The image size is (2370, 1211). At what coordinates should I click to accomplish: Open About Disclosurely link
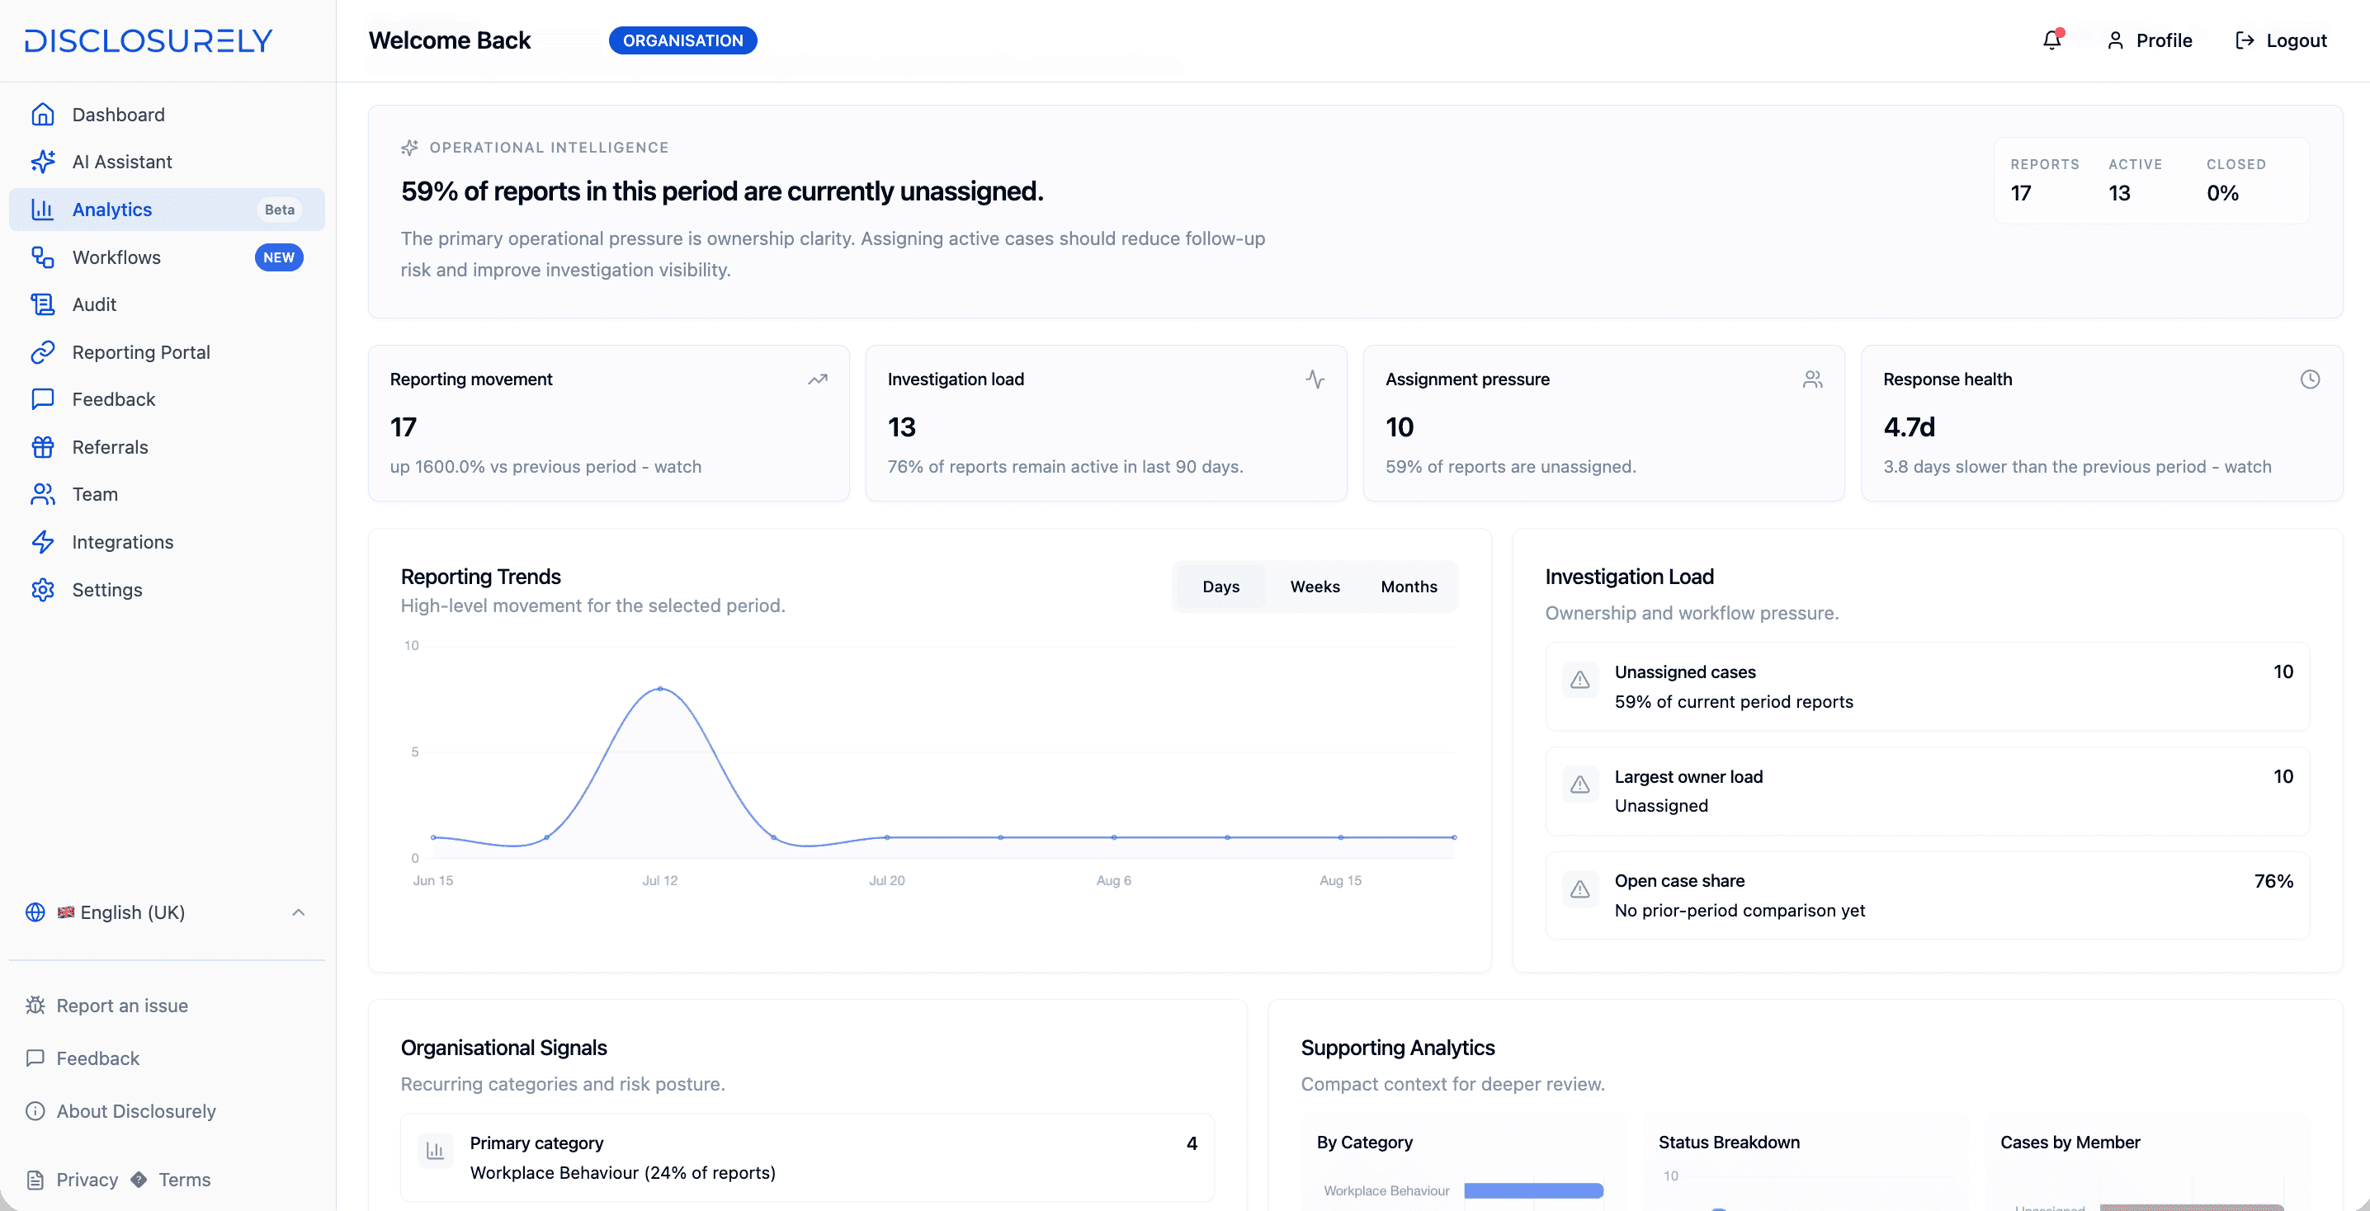pyautogui.click(x=121, y=1111)
